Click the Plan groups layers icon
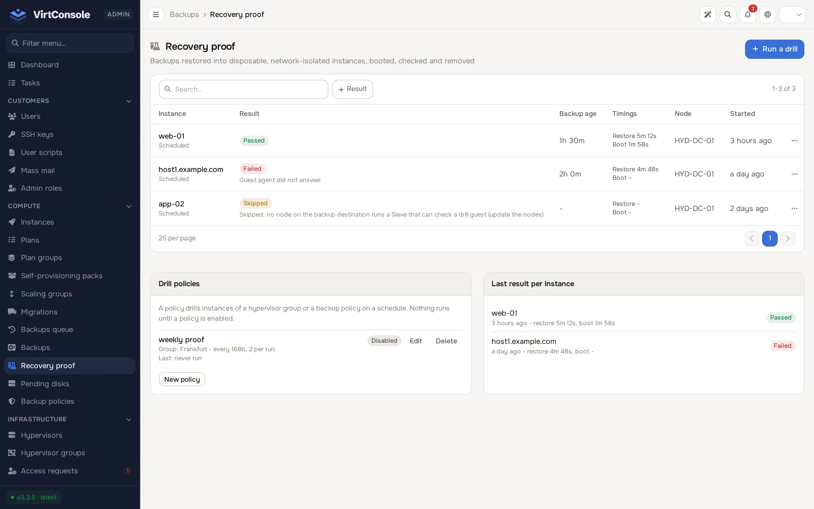 [x=12, y=258]
